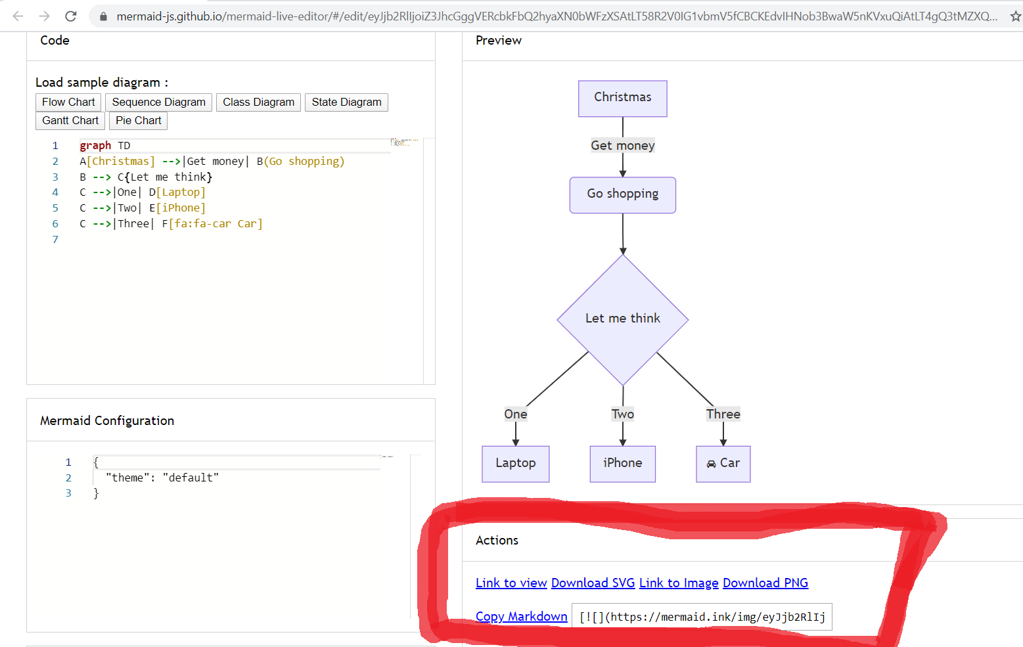Viewport: 1023px width, 647px height.
Task: Click the Car node in diagram
Action: [723, 464]
